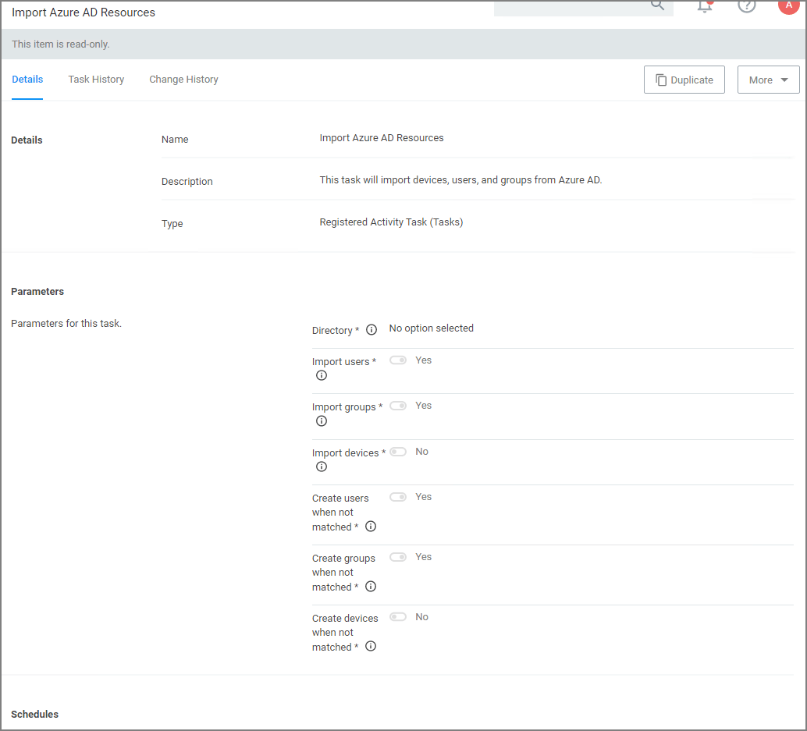The image size is (807, 731).
Task: Click the copy icon inside Duplicate button
Action: 659,79
